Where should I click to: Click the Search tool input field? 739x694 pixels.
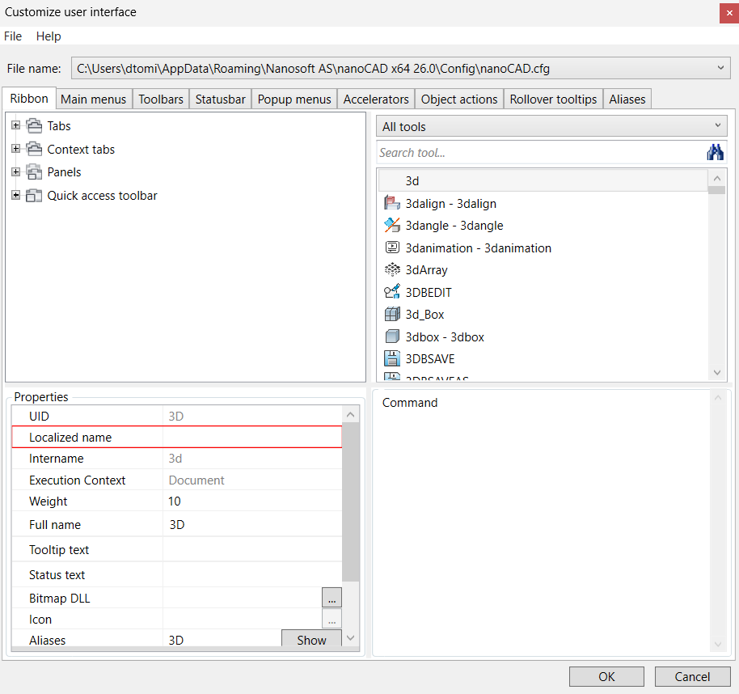(541, 152)
